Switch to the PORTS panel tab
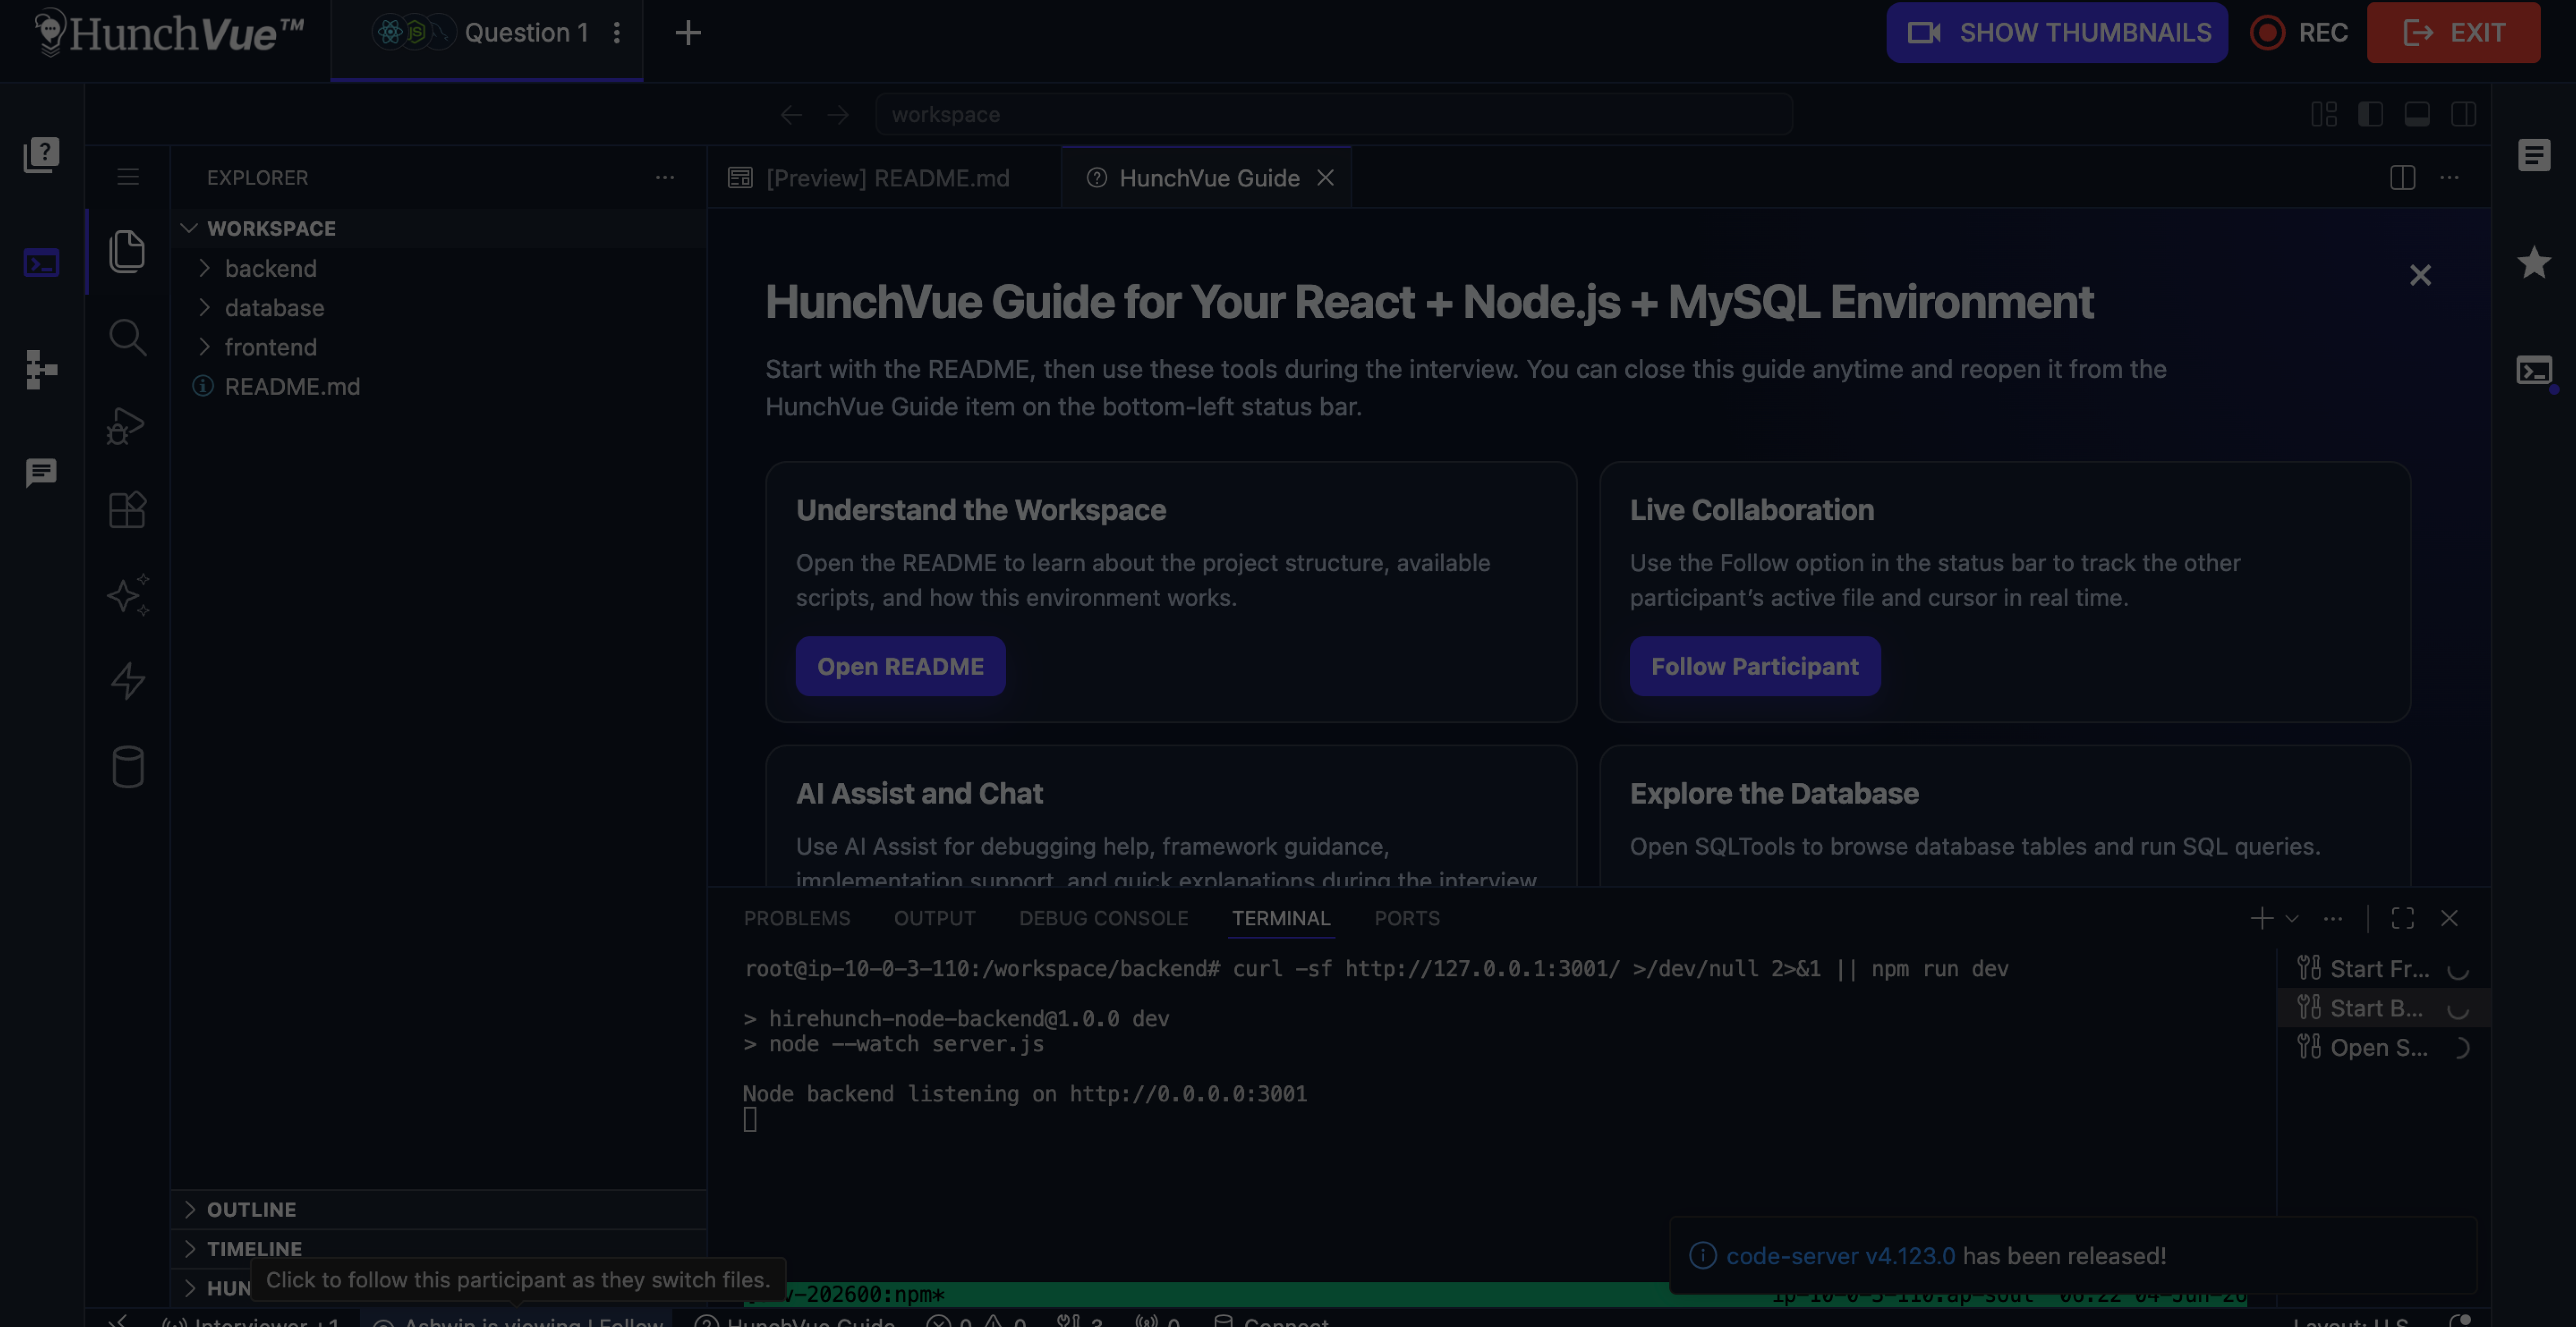The height and width of the screenshot is (1327, 2576). 1406,919
